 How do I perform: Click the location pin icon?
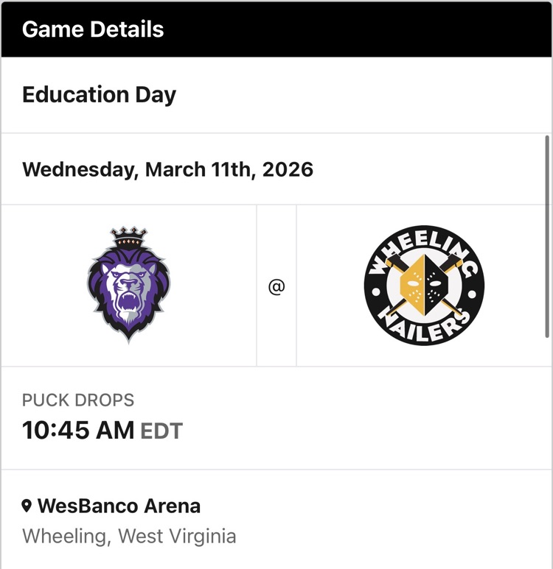[x=27, y=506]
